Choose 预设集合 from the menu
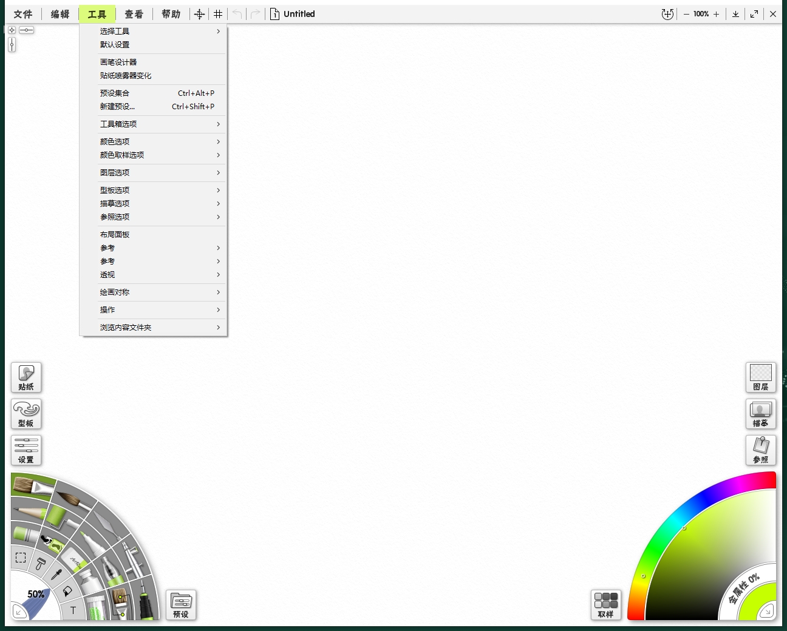Image resolution: width=787 pixels, height=631 pixels. pyautogui.click(x=153, y=93)
